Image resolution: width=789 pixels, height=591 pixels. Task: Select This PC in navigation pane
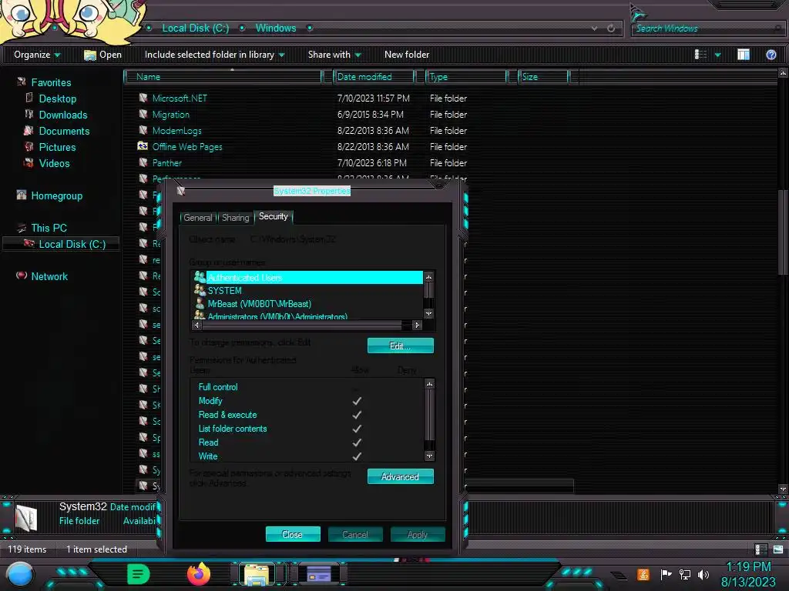[x=49, y=228]
